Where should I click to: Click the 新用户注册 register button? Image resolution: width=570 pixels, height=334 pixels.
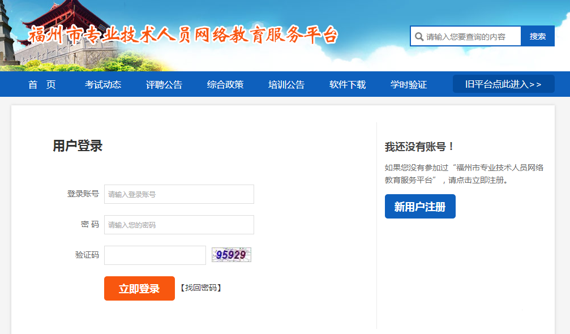(x=420, y=207)
